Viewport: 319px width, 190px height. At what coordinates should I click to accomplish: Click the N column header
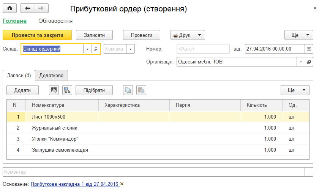tap(16, 105)
